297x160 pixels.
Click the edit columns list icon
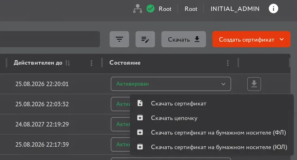[x=145, y=39]
